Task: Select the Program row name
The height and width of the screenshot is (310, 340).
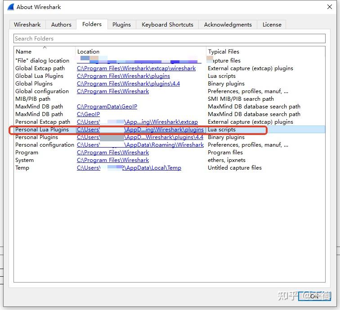Action: (x=27, y=153)
